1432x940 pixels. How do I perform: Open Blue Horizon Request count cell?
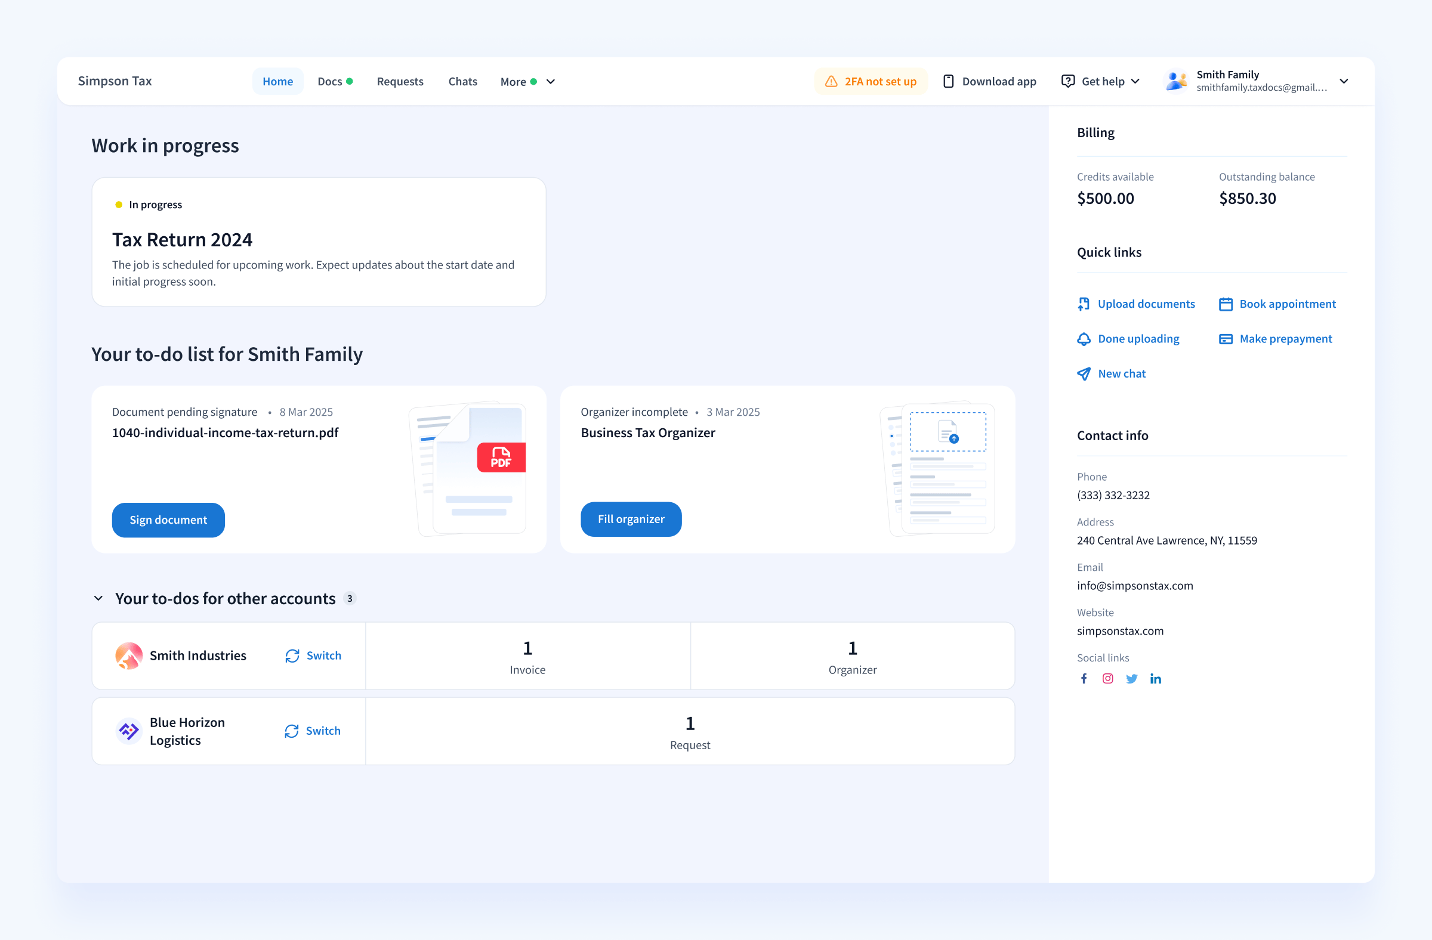click(690, 731)
